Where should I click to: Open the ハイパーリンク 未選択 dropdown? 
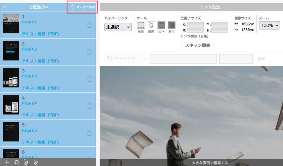118,27
